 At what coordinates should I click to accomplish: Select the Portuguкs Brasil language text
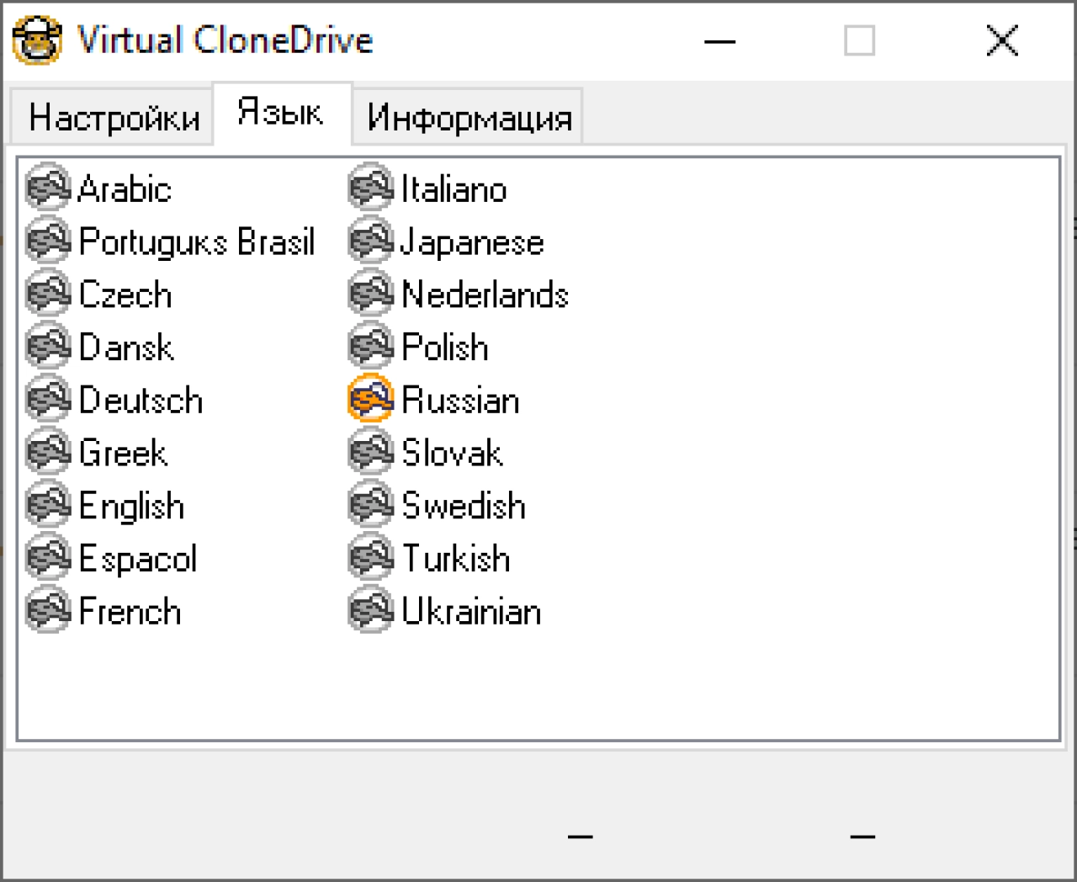point(197,242)
